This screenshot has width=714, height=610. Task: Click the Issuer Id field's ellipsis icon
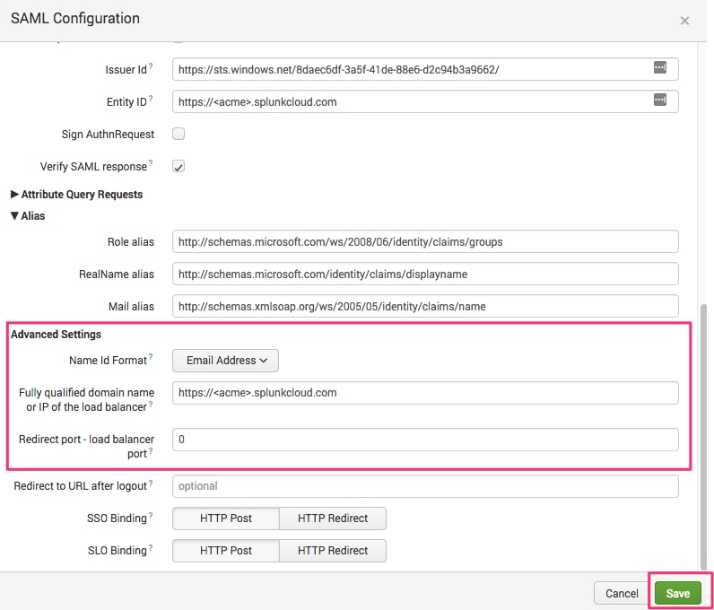pyautogui.click(x=660, y=67)
